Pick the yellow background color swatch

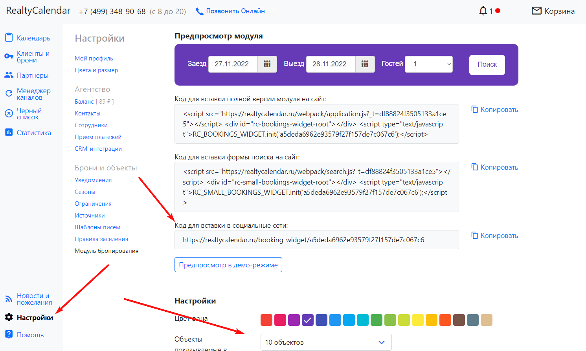tap(418, 320)
